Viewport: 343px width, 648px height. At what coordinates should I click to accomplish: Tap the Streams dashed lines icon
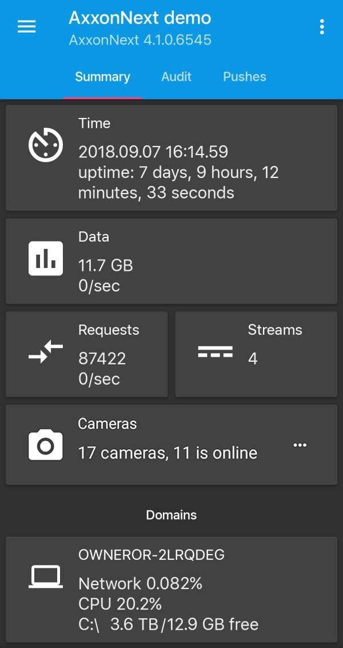215,351
